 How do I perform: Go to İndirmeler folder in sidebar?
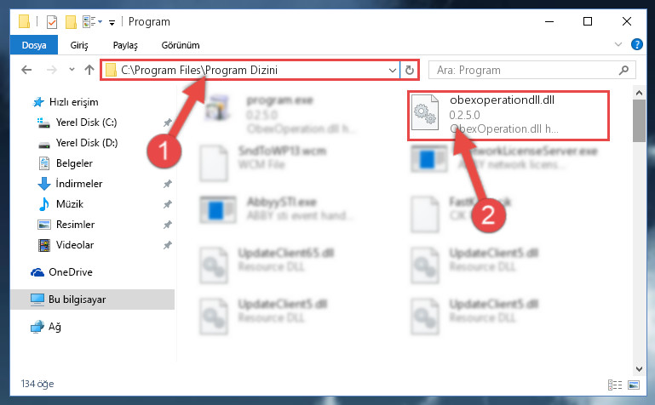[x=79, y=184]
